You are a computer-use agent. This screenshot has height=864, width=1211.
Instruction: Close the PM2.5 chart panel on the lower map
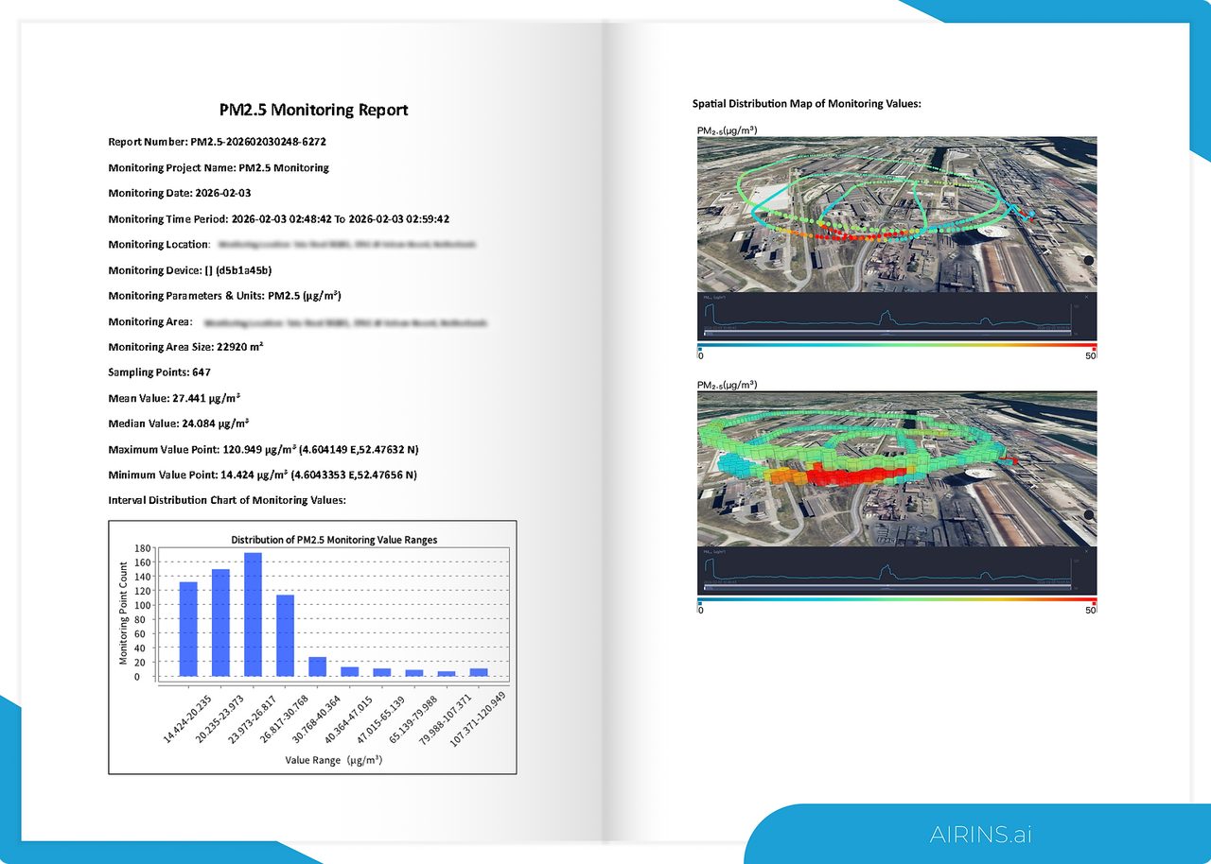(1086, 552)
